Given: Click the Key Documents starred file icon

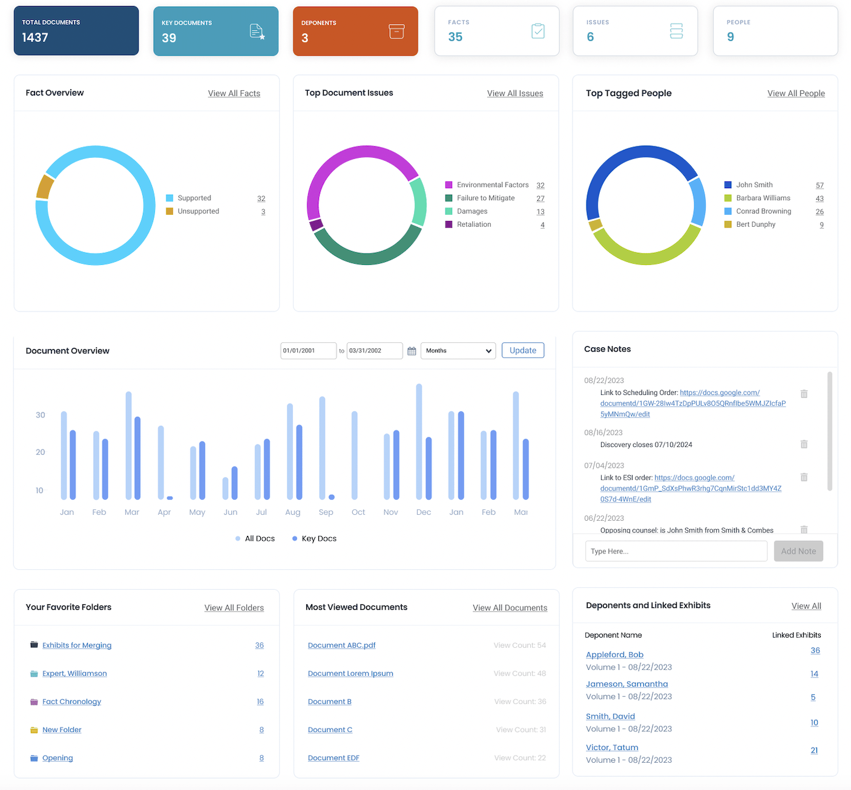Looking at the screenshot, I should pos(257,31).
